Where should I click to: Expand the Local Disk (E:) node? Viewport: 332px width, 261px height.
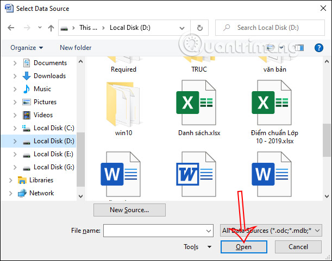(x=15, y=154)
